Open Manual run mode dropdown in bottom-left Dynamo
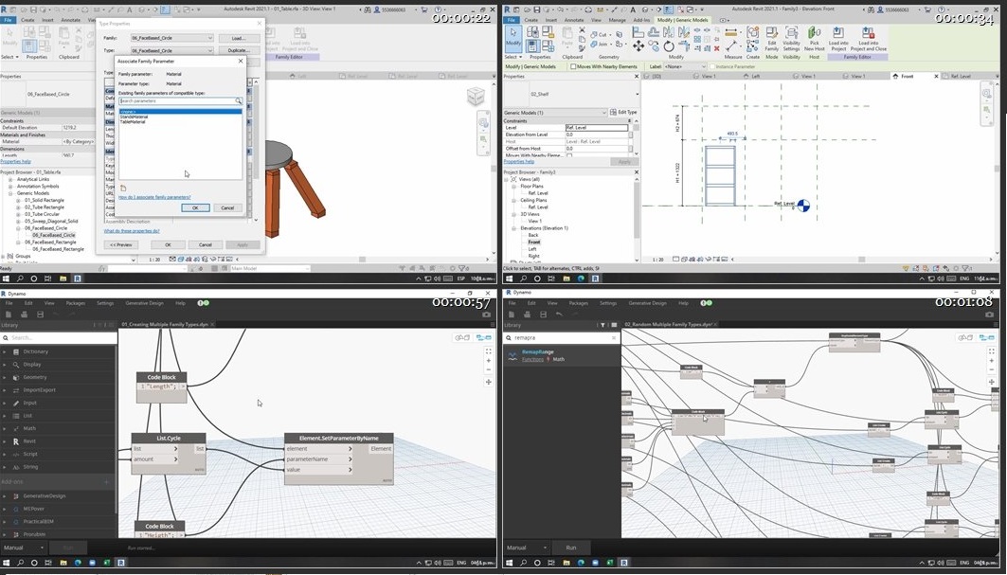Image resolution: width=1007 pixels, height=575 pixels. 24,548
